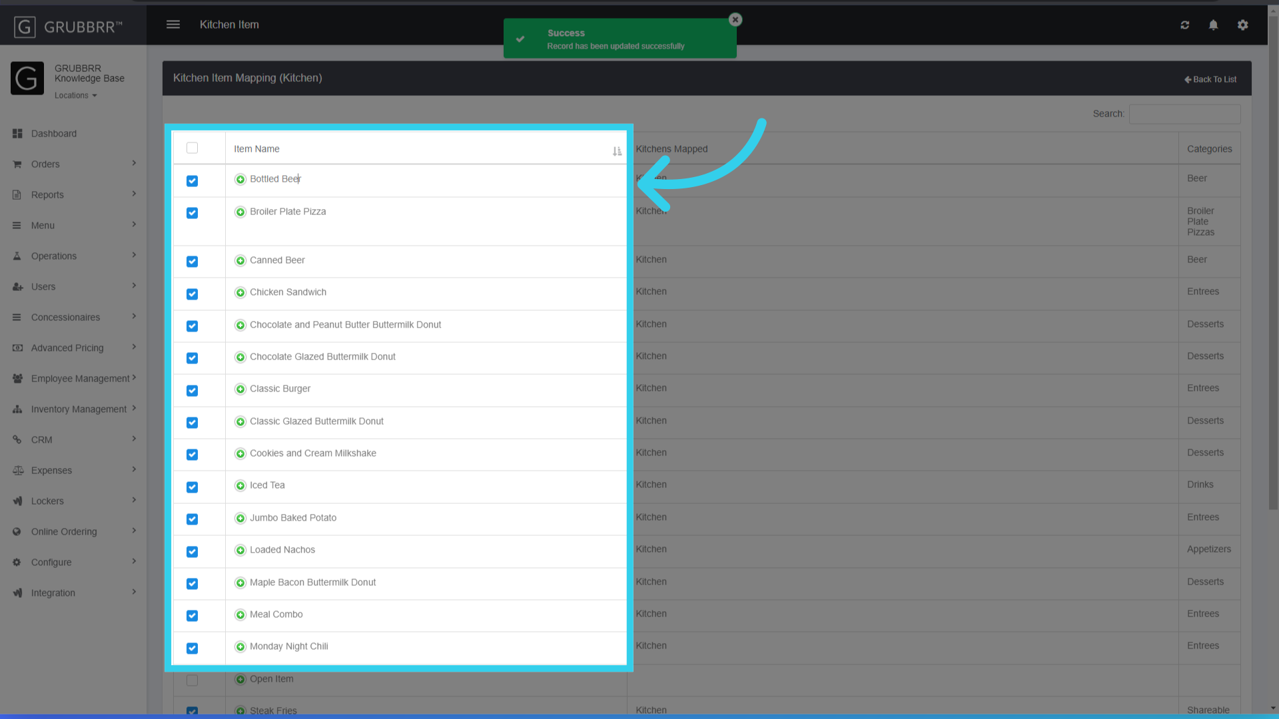
Task: Click the CRM chain-link icon
Action: tap(18, 439)
